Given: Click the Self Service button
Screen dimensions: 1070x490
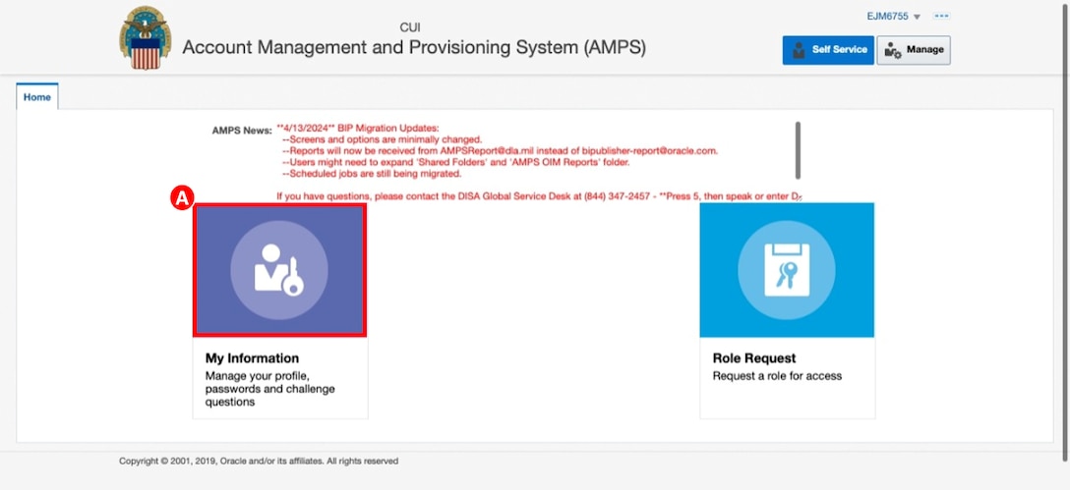Looking at the screenshot, I should [828, 50].
